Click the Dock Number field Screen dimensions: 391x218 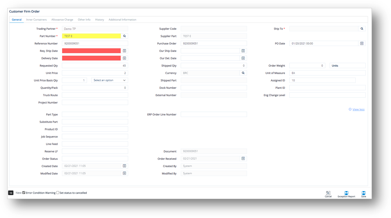(214, 88)
